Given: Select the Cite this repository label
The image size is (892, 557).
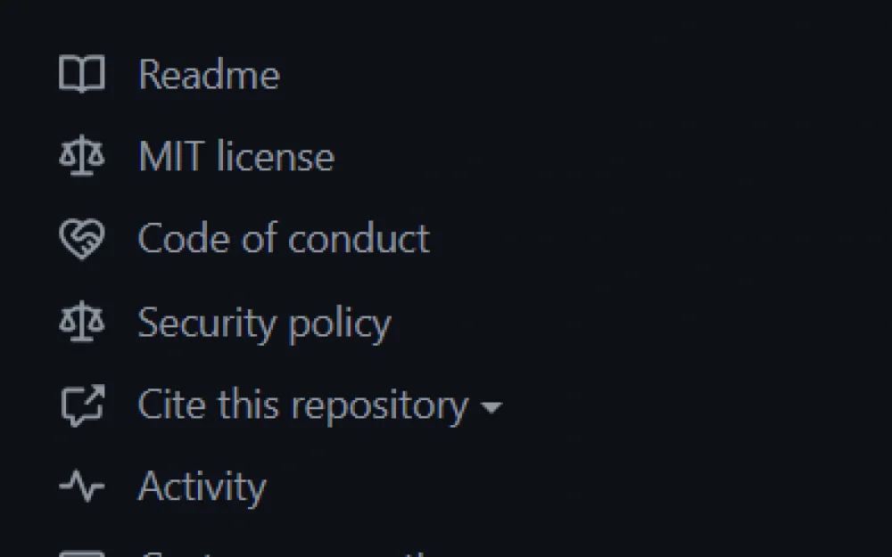Looking at the screenshot, I should [x=302, y=405].
